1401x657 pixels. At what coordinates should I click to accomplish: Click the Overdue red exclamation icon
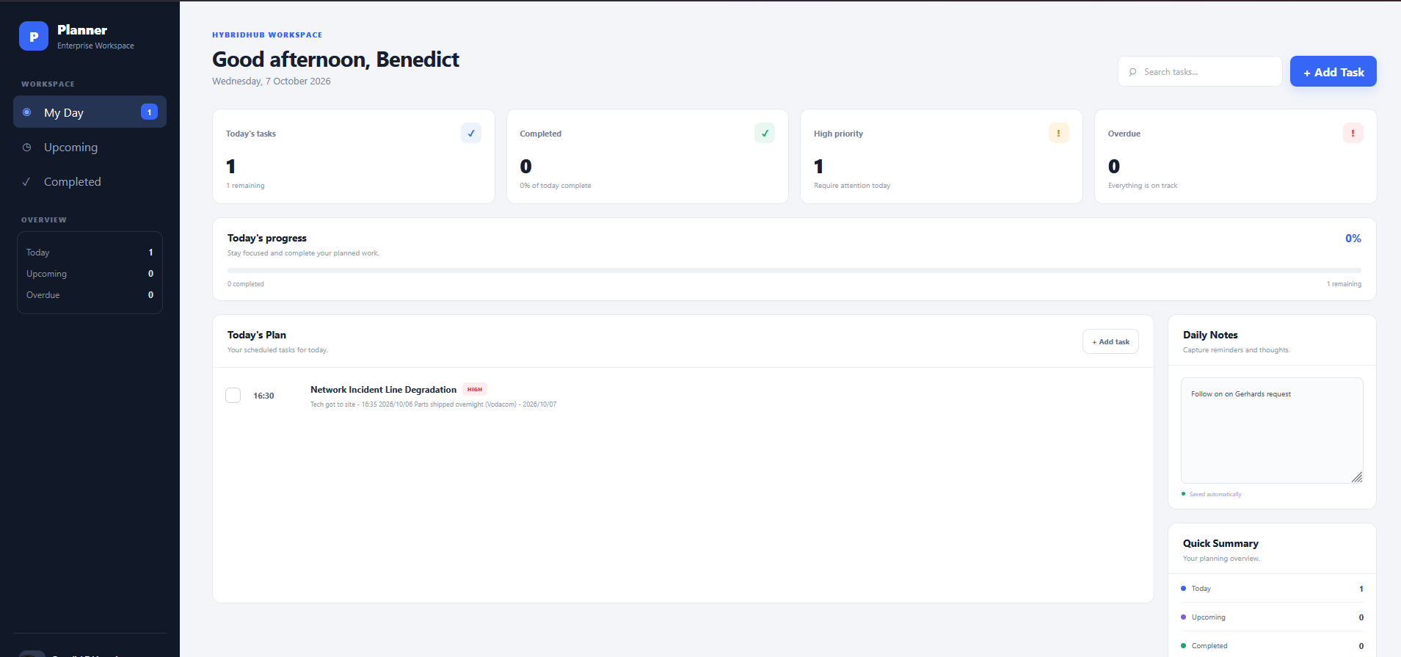(x=1353, y=133)
